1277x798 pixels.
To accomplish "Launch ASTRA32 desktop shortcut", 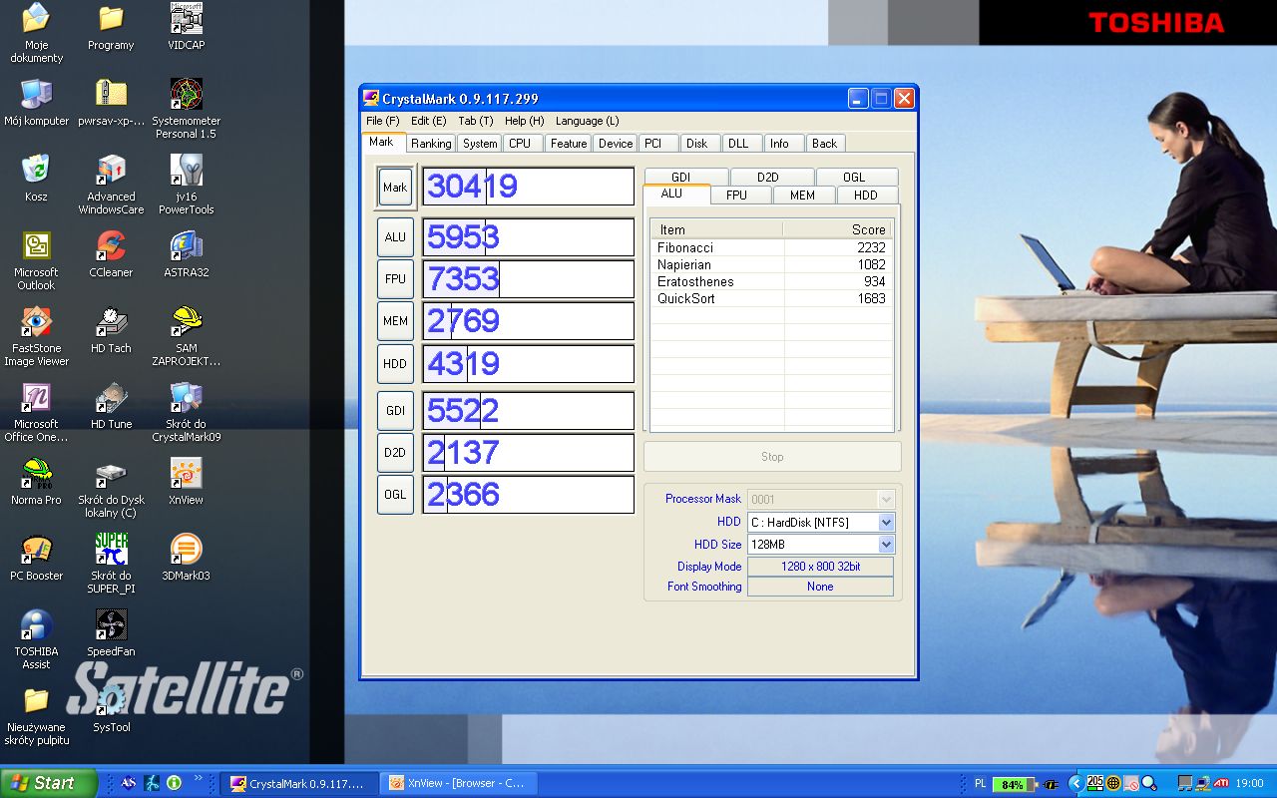I will (x=187, y=254).
